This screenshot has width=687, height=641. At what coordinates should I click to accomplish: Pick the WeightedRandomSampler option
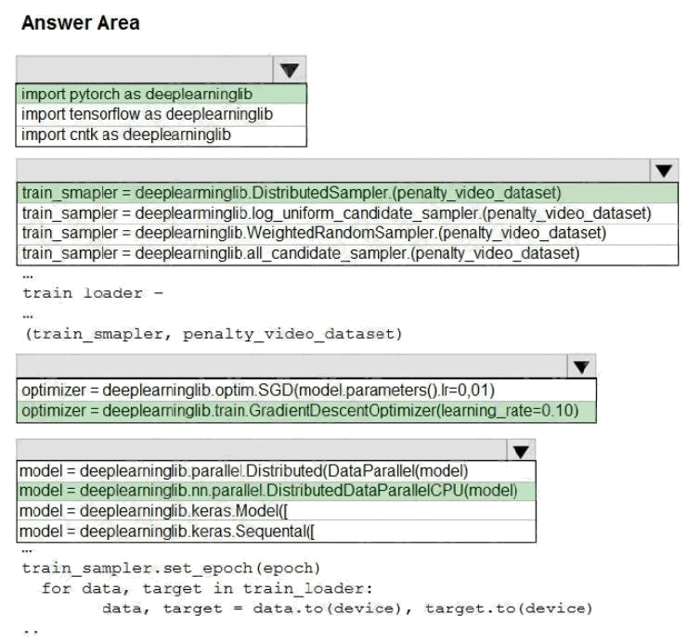(314, 233)
